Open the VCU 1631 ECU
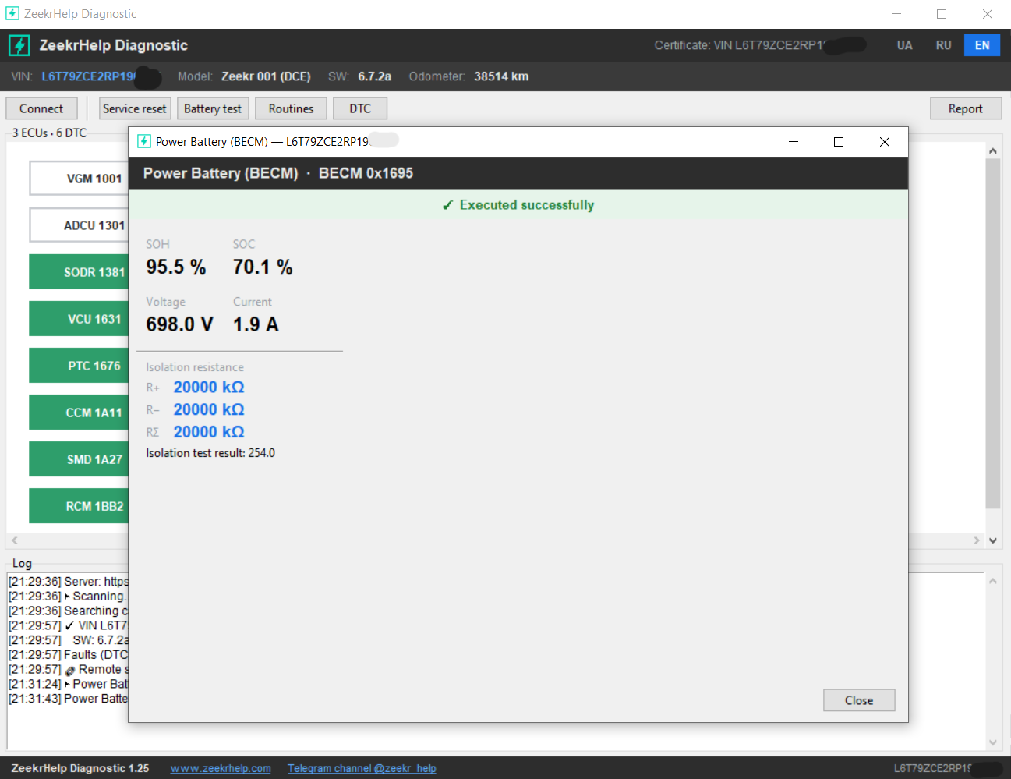This screenshot has width=1011, height=779. tap(79, 319)
